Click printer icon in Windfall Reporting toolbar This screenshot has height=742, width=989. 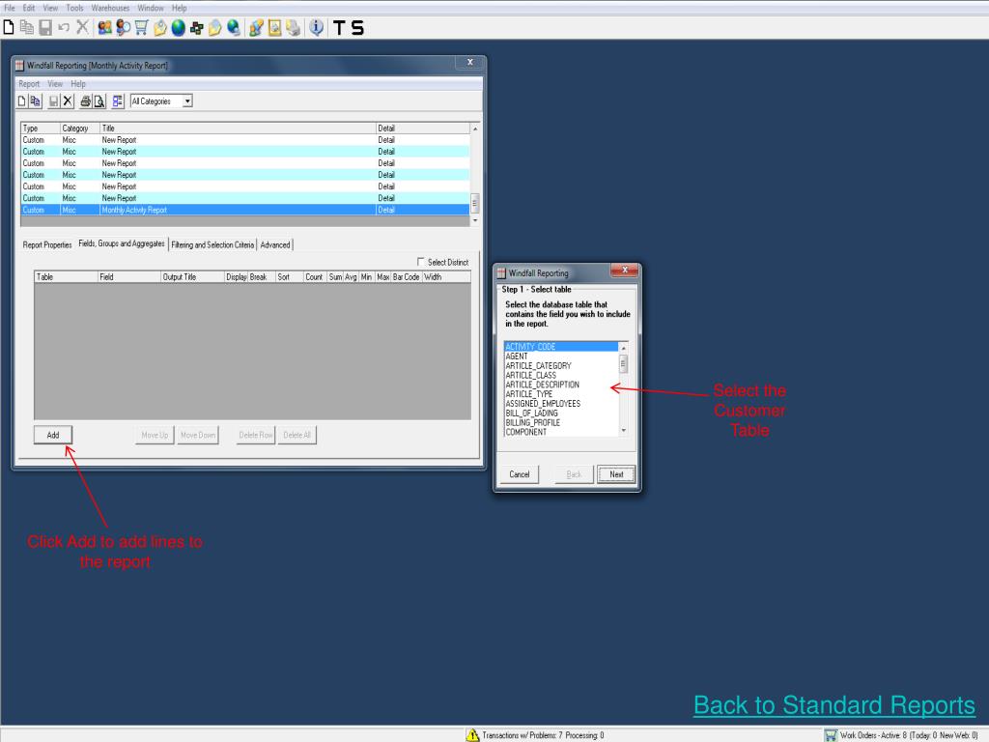(x=85, y=100)
